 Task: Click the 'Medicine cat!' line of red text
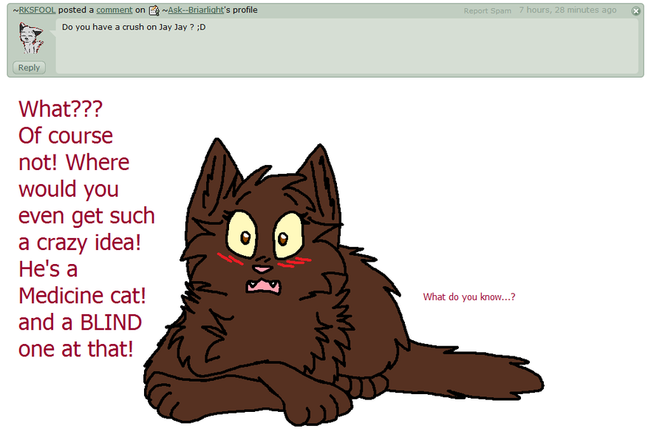(82, 295)
